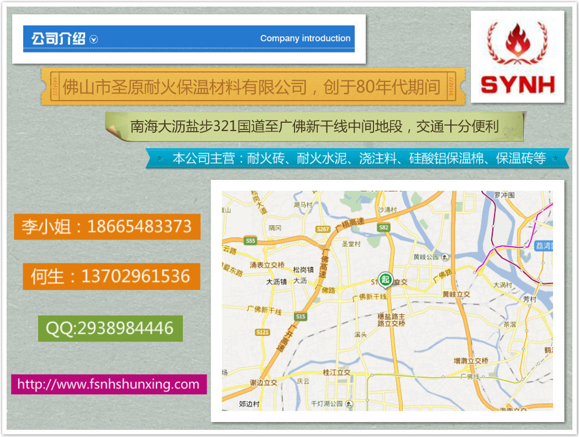The image size is (579, 437).
Task: Click the blue ribbon 本公司主营 products banner
Action: point(359,158)
